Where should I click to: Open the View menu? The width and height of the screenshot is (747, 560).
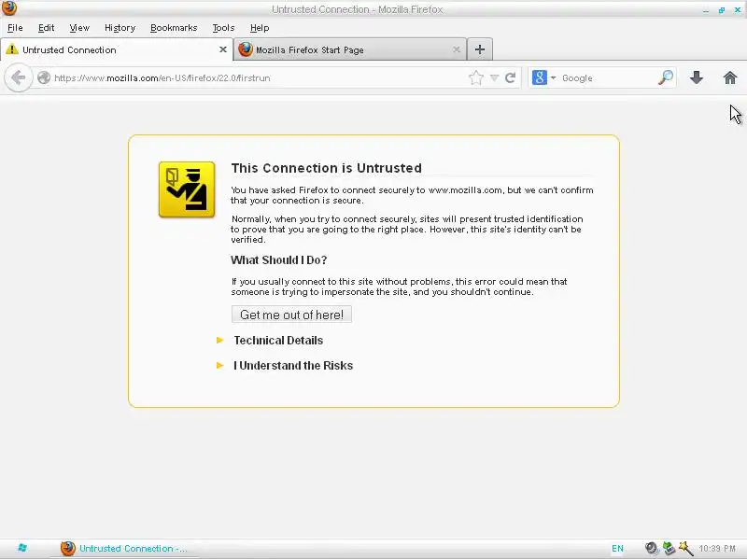[79, 28]
